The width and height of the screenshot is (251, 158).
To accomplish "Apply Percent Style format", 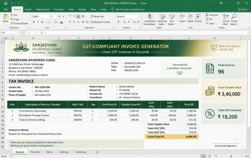I will pyautogui.click(x=125, y=22).
